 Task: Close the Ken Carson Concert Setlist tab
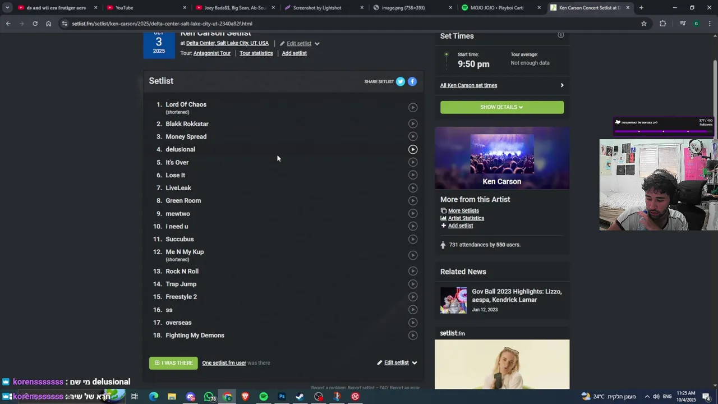point(628,8)
